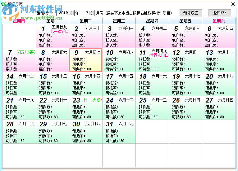This screenshot has width=238, height=171.
Task: Increase the year with up arrow
Action: tap(71, 12)
